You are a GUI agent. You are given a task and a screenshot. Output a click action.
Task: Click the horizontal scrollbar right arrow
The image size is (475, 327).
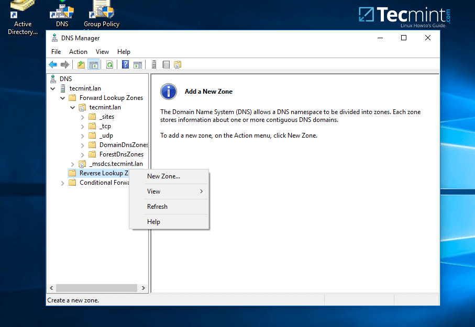143,288
